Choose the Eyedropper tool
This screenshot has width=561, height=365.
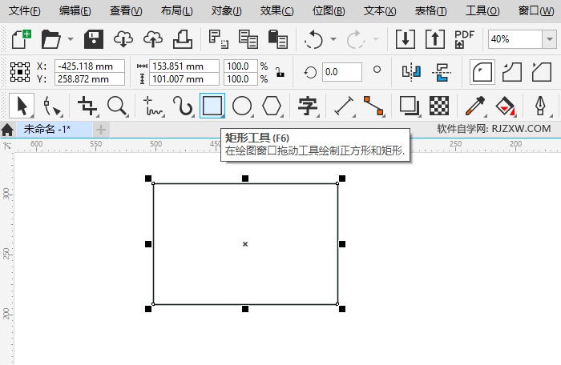[x=477, y=105]
